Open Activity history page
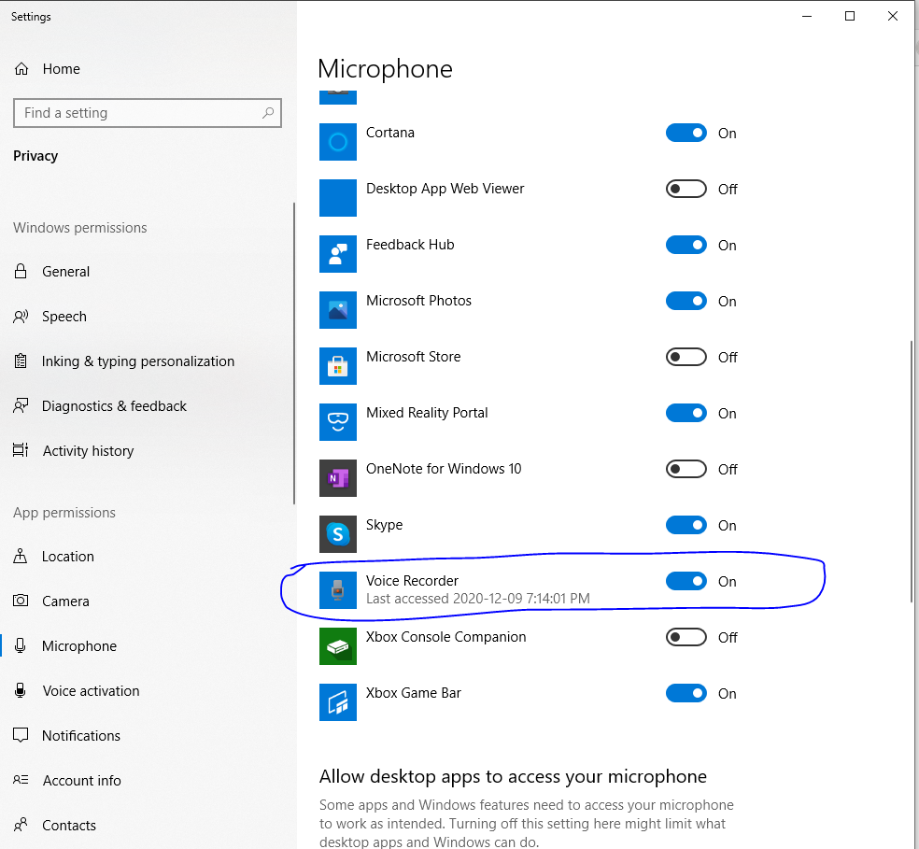Image resolution: width=919 pixels, height=849 pixels. [88, 451]
